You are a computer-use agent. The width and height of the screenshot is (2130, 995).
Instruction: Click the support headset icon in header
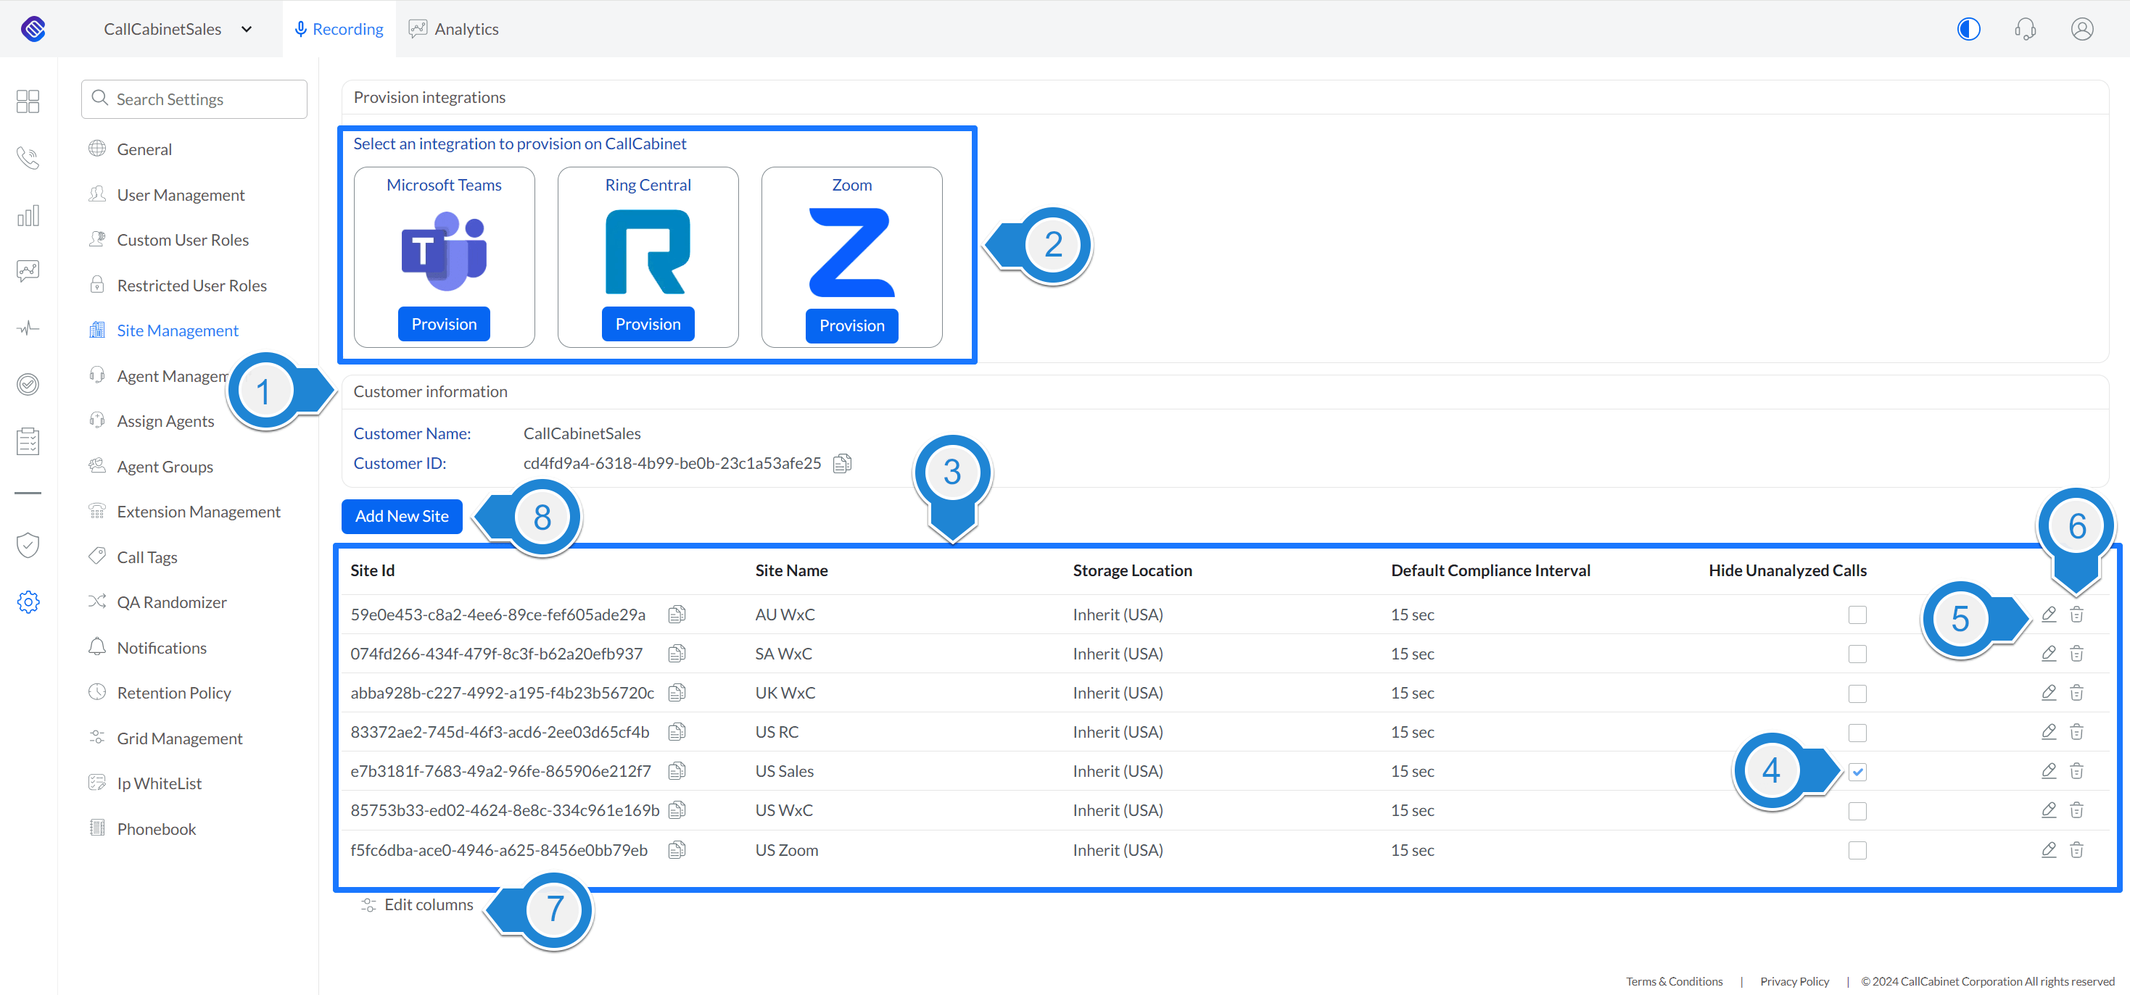2025,29
